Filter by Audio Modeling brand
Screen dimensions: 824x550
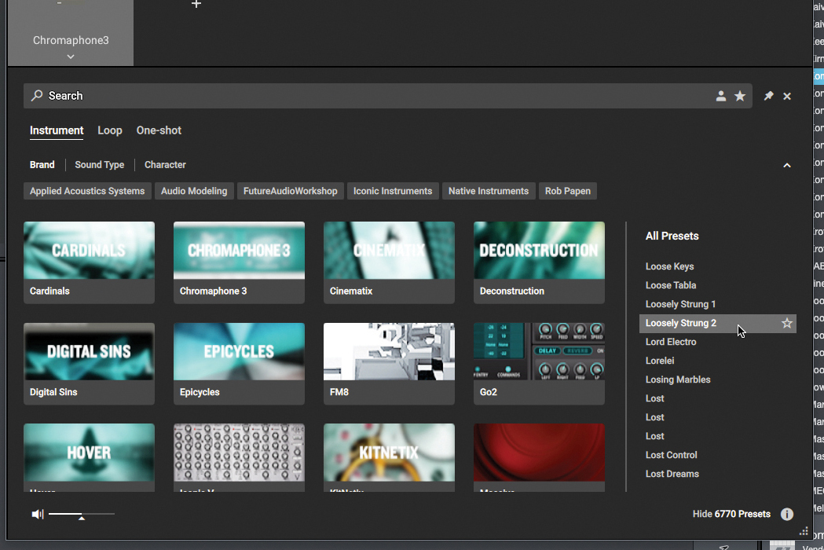tap(194, 191)
